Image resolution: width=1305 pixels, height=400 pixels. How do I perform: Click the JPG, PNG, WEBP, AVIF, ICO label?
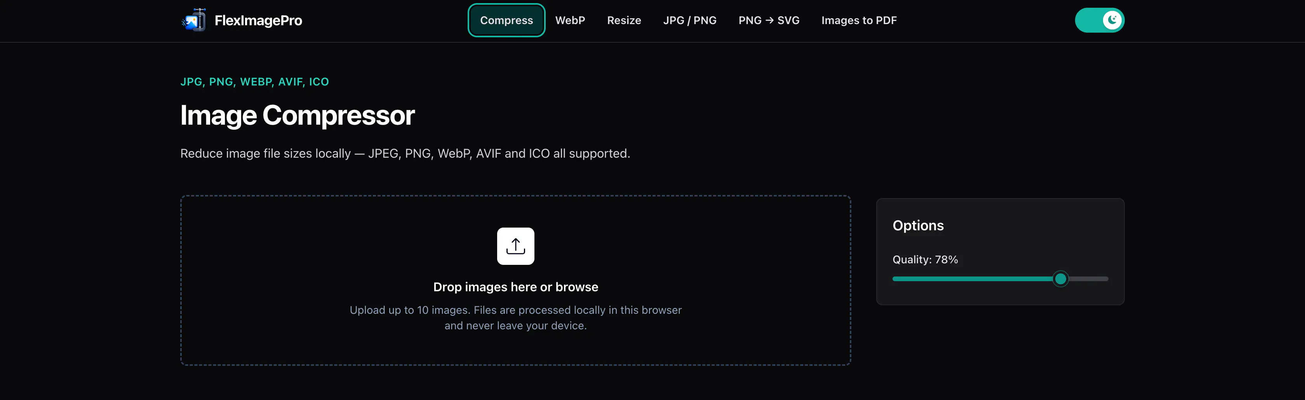[254, 82]
